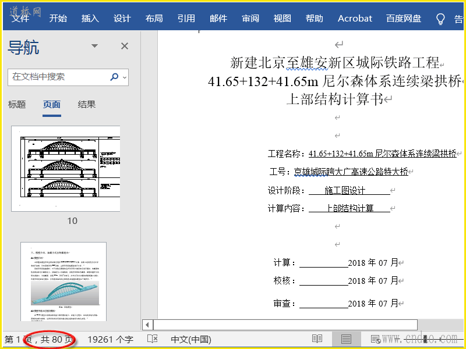Select page 10 thumbnail with bridge drawings
Viewport: 466px width, 349px height.
(66, 169)
